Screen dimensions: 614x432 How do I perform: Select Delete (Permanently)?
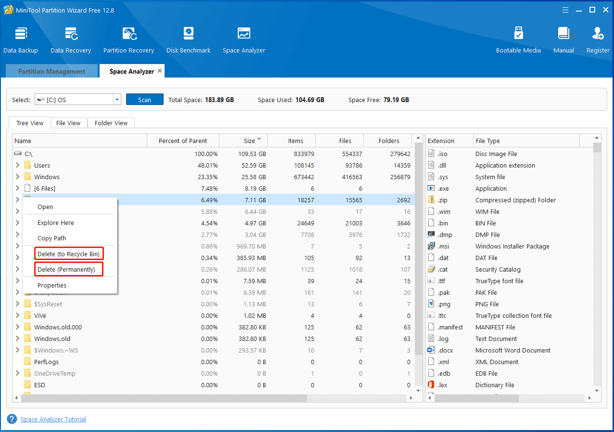coord(69,269)
